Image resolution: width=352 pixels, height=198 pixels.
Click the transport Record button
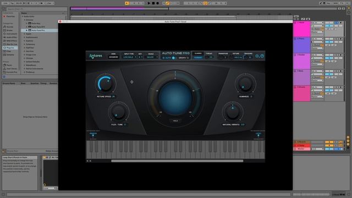point(158,3)
